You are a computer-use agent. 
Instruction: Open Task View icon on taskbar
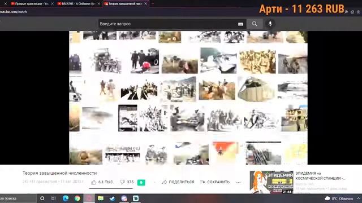coord(53,198)
